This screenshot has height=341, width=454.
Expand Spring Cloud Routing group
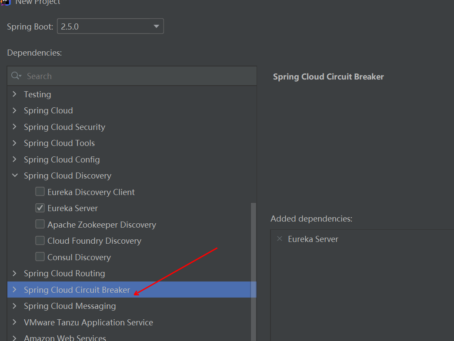(14, 273)
